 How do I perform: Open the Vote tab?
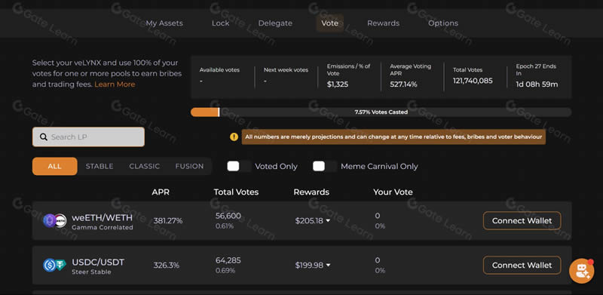click(x=330, y=23)
